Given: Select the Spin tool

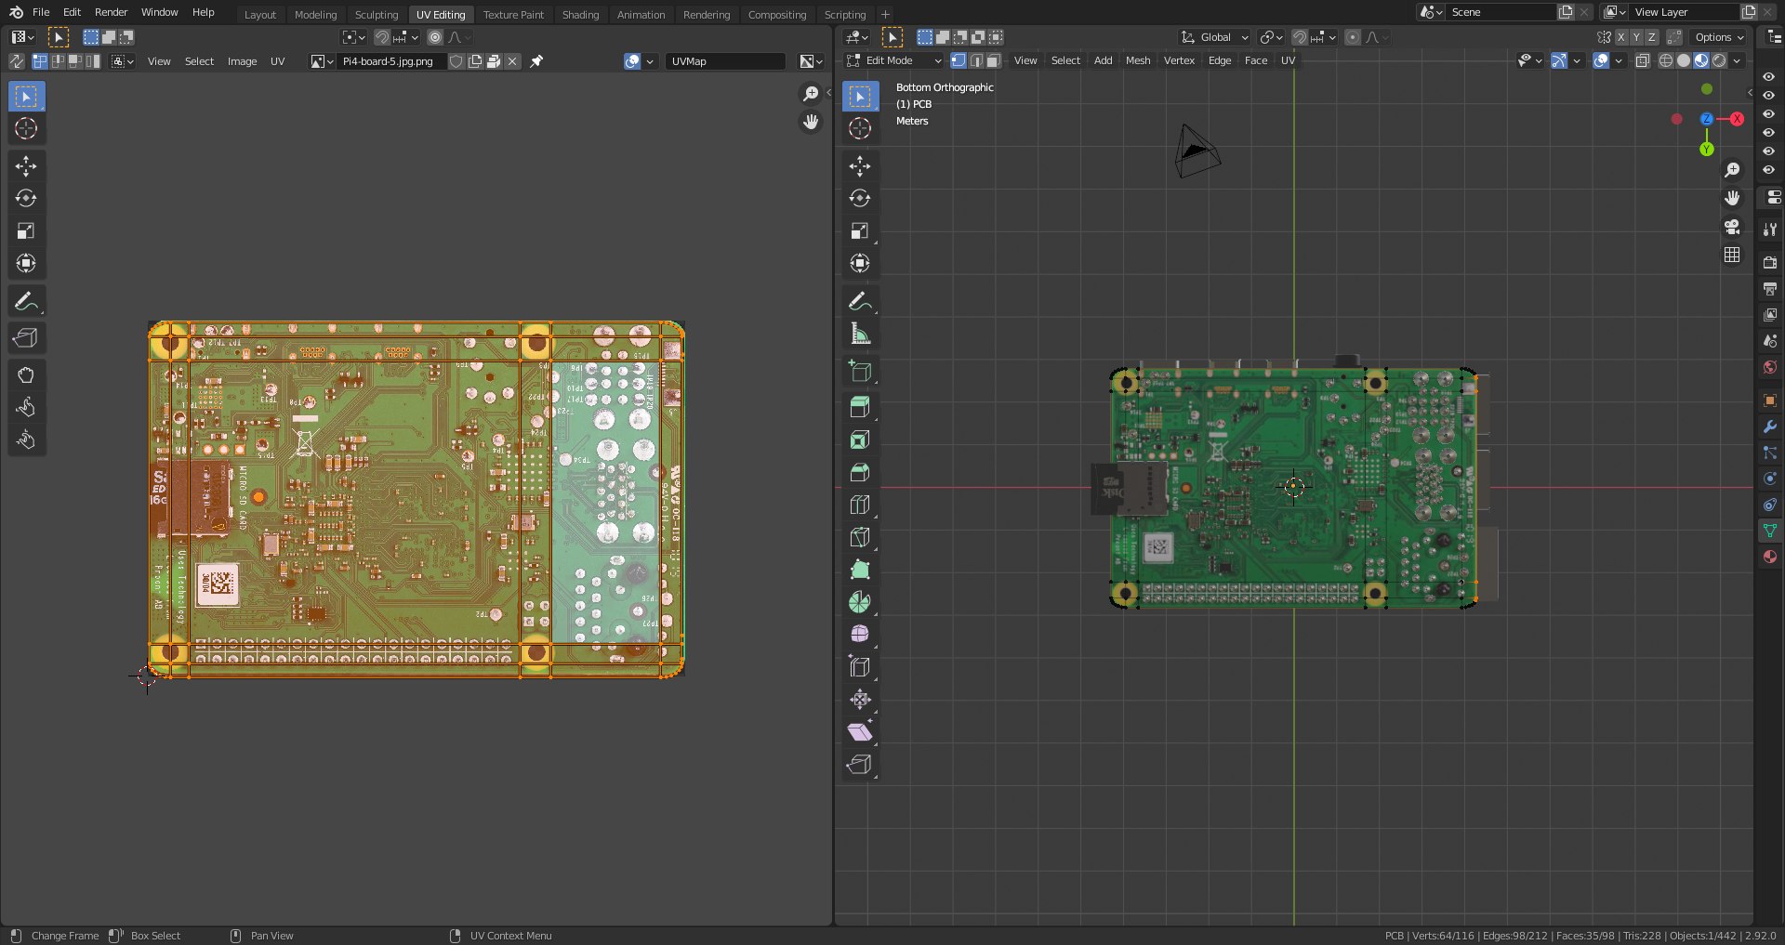Looking at the screenshot, I should click(861, 602).
